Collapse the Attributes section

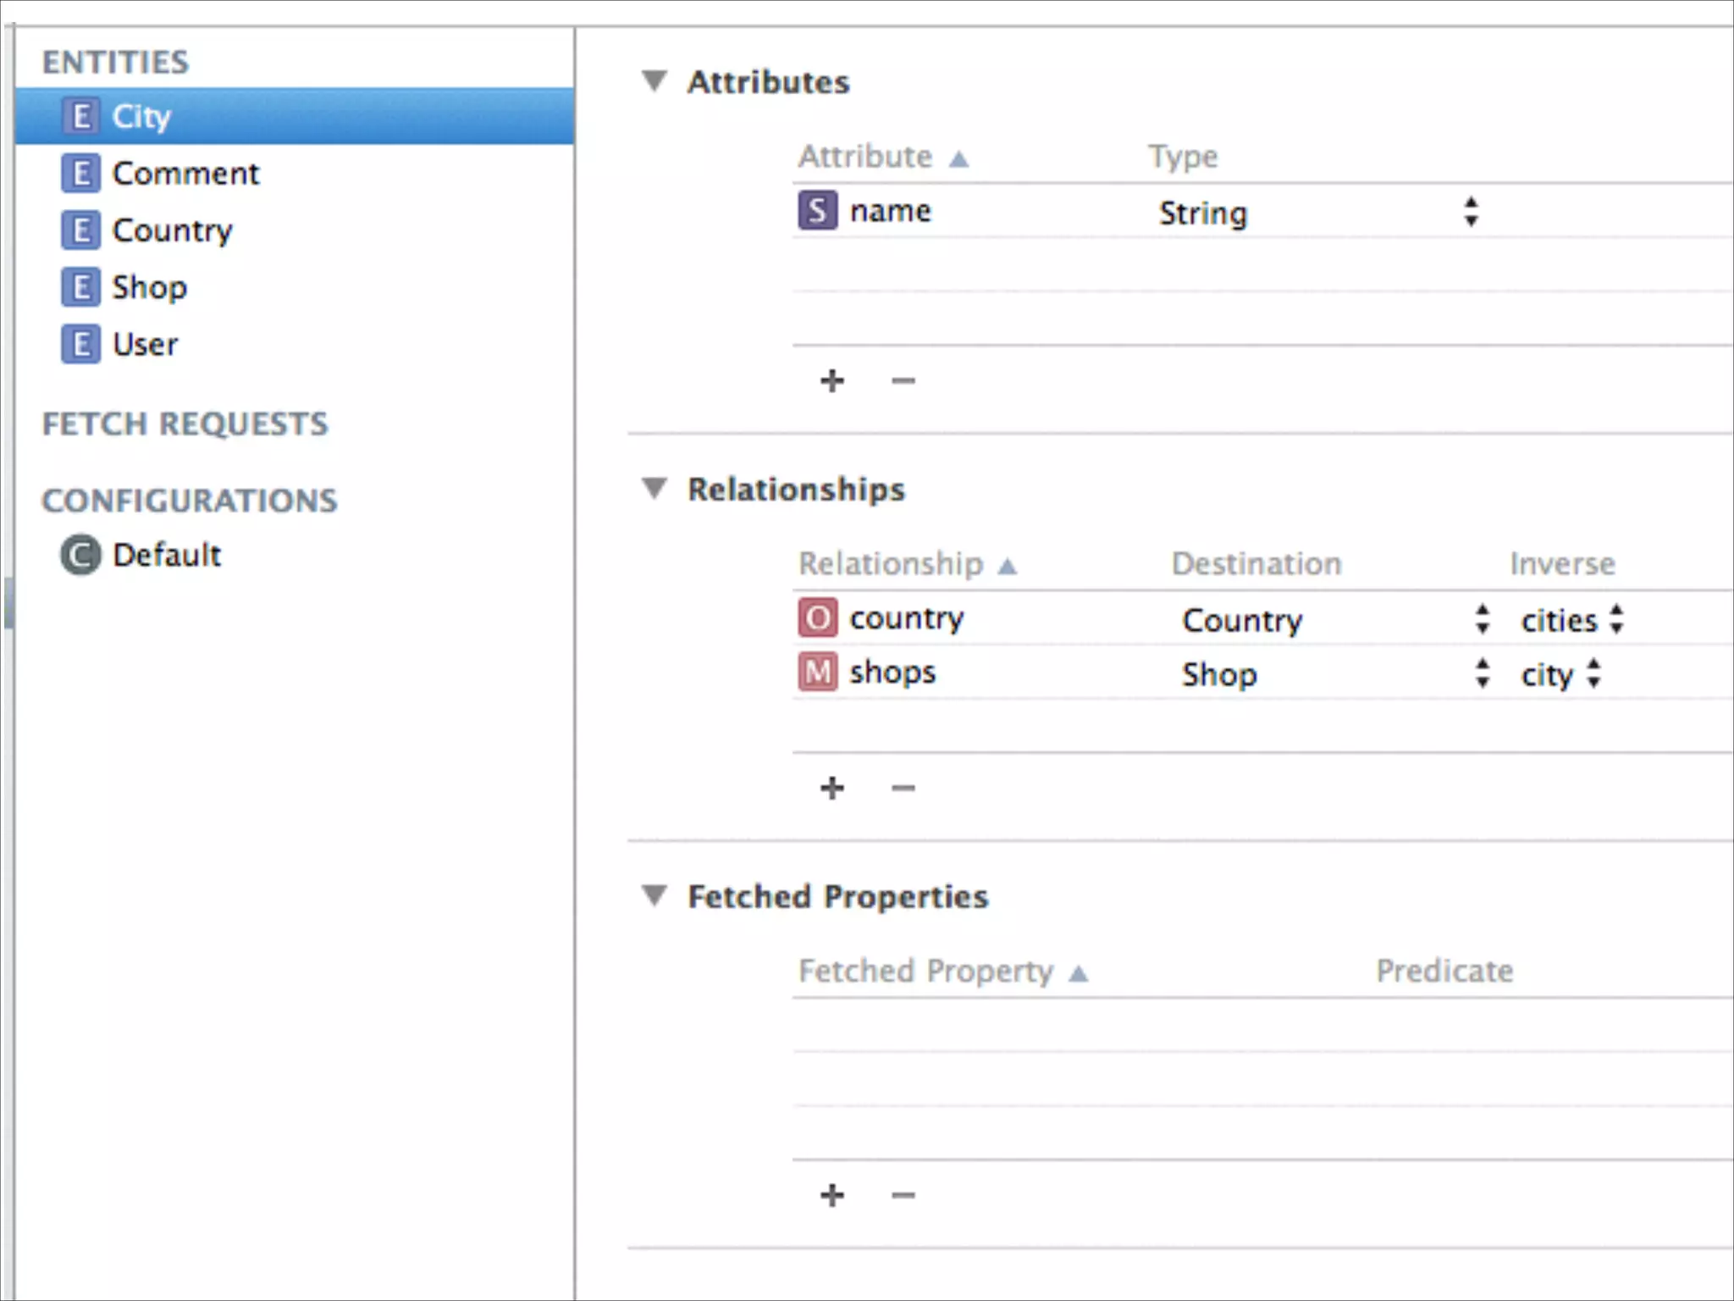pyautogui.click(x=654, y=81)
